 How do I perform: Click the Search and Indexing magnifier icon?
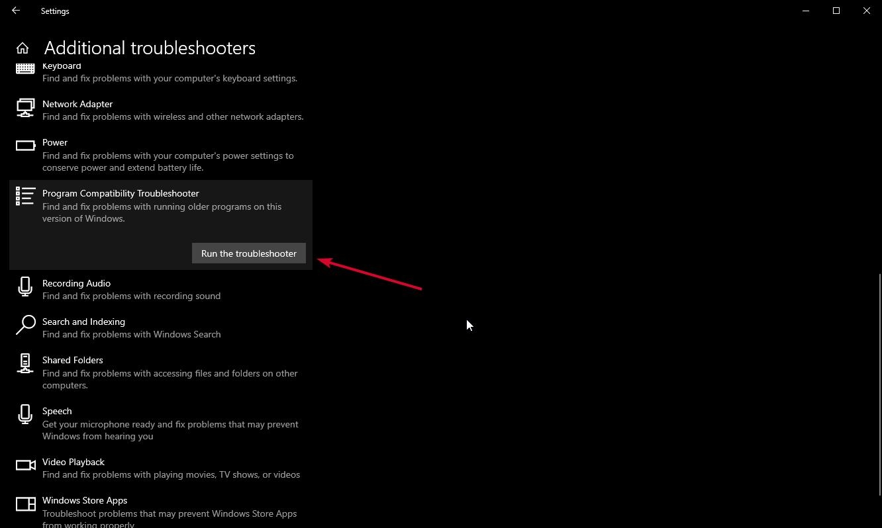pyautogui.click(x=25, y=325)
